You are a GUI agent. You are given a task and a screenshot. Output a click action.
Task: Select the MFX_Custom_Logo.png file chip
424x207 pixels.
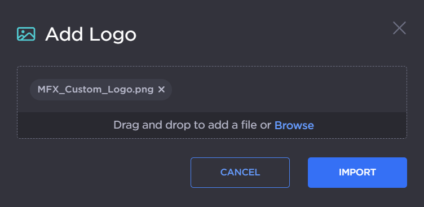pyautogui.click(x=101, y=90)
